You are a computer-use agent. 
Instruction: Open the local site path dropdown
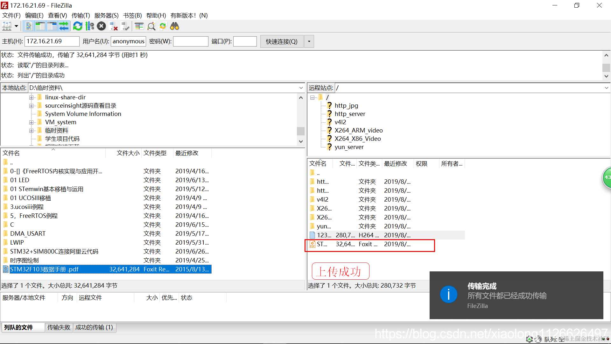click(301, 88)
